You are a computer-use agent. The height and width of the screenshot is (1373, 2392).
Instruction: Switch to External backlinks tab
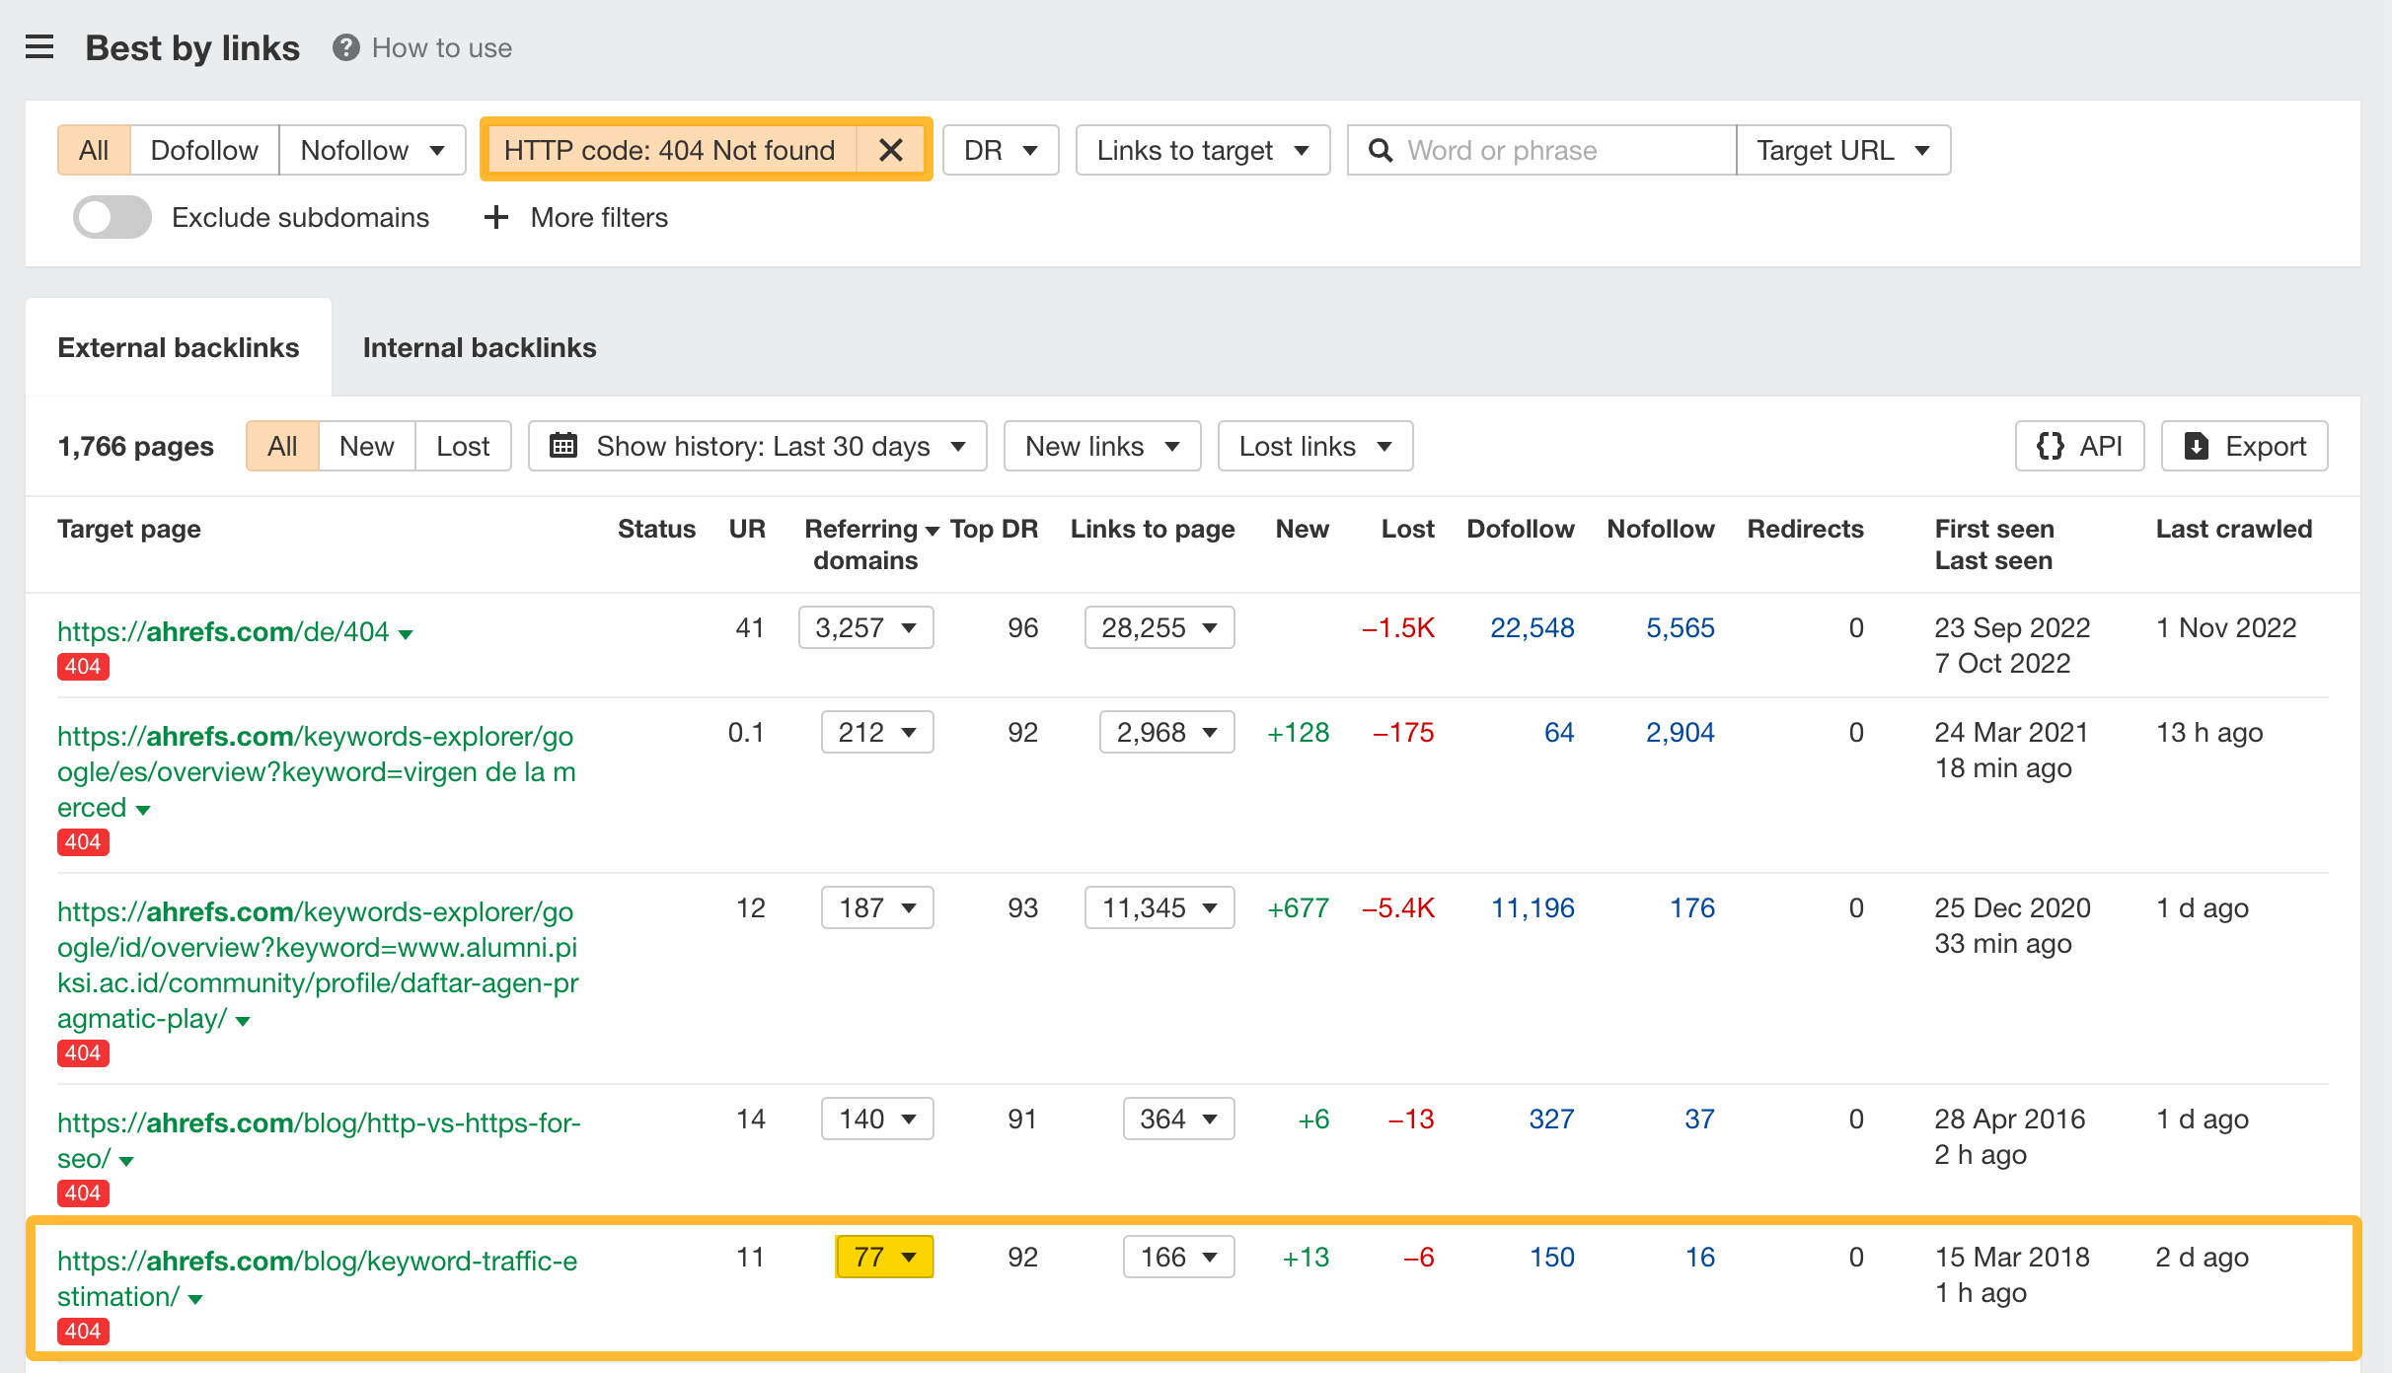coord(179,347)
